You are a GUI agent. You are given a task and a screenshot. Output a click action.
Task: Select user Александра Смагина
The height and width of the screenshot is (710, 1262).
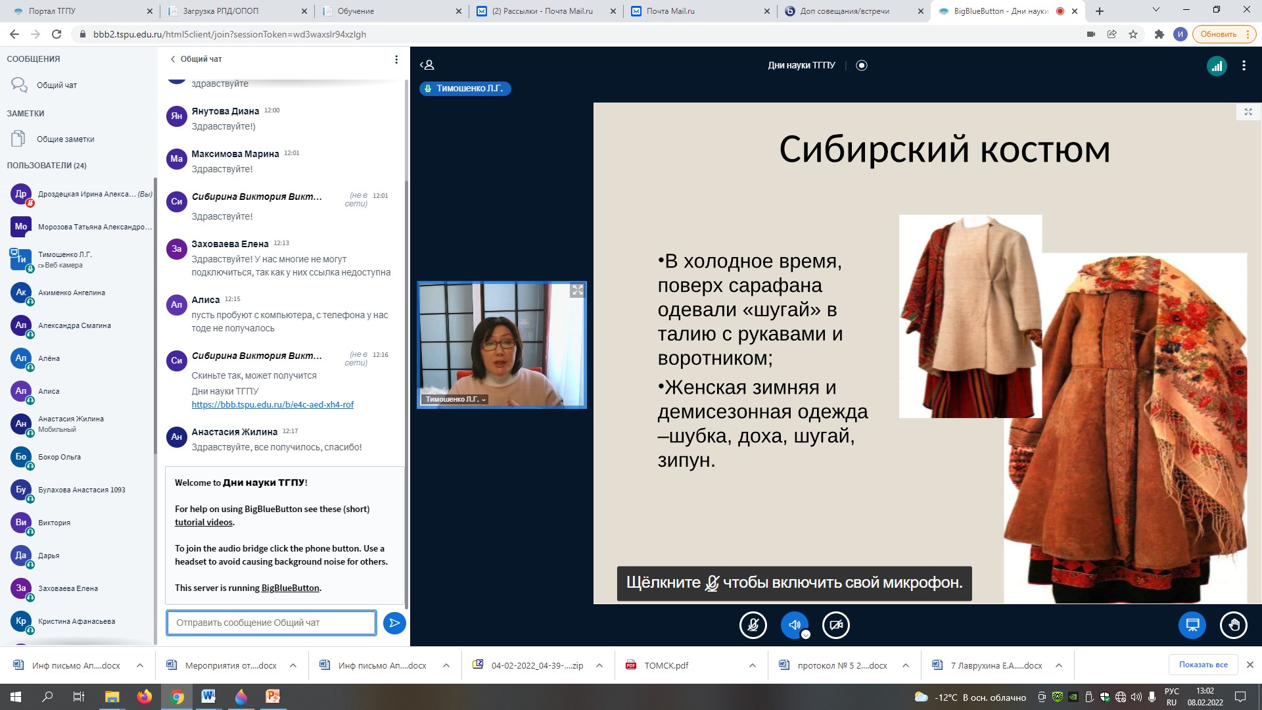click(80, 325)
